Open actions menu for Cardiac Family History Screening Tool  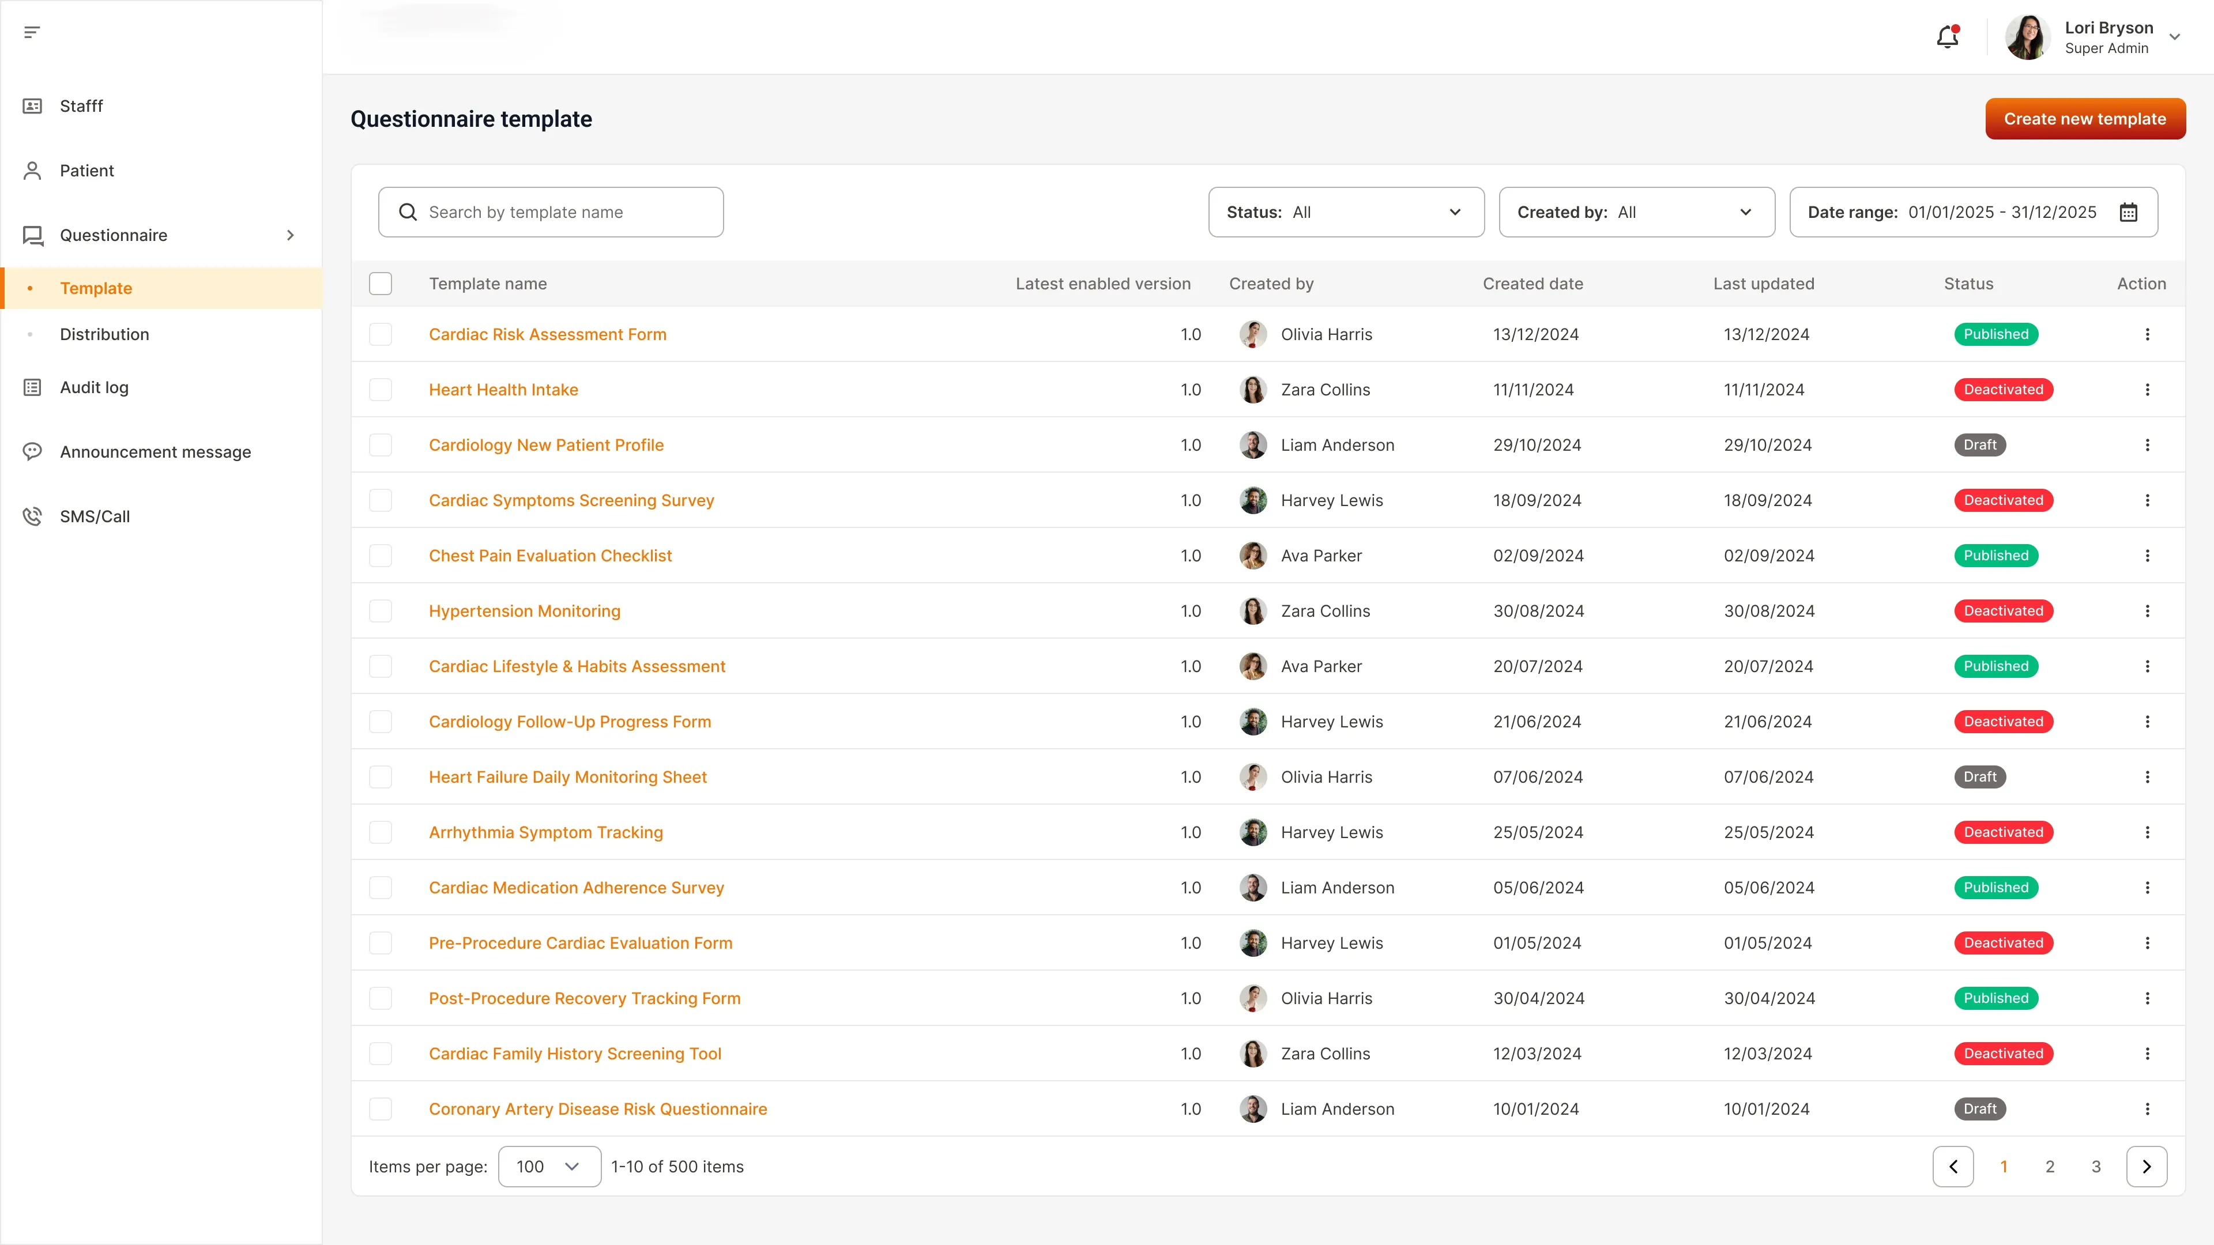pos(2147,1054)
